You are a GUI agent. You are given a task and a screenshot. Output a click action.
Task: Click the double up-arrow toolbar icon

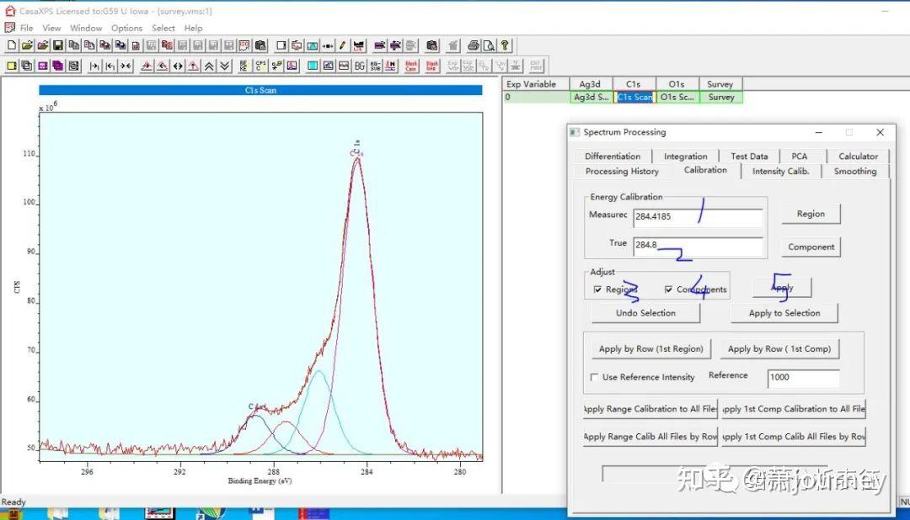[209, 66]
